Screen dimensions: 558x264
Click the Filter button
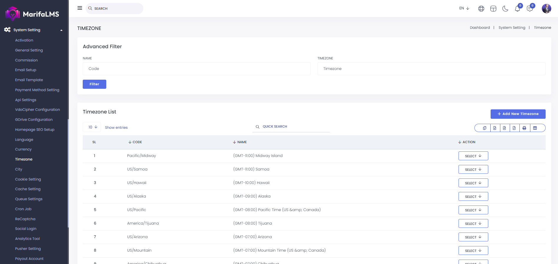click(x=94, y=84)
